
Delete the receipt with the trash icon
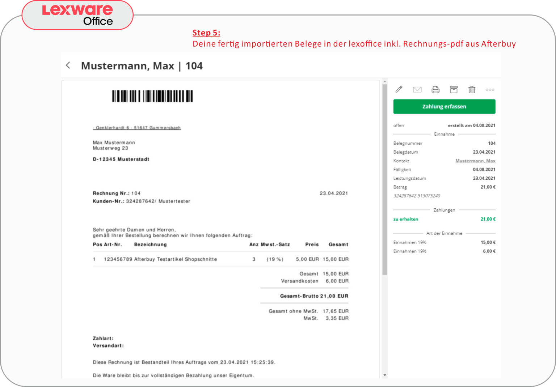click(472, 90)
